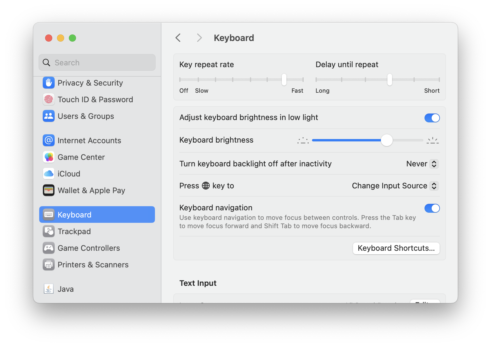This screenshot has width=491, height=347.
Task: Open Users & Groups people icon
Action: point(49,116)
